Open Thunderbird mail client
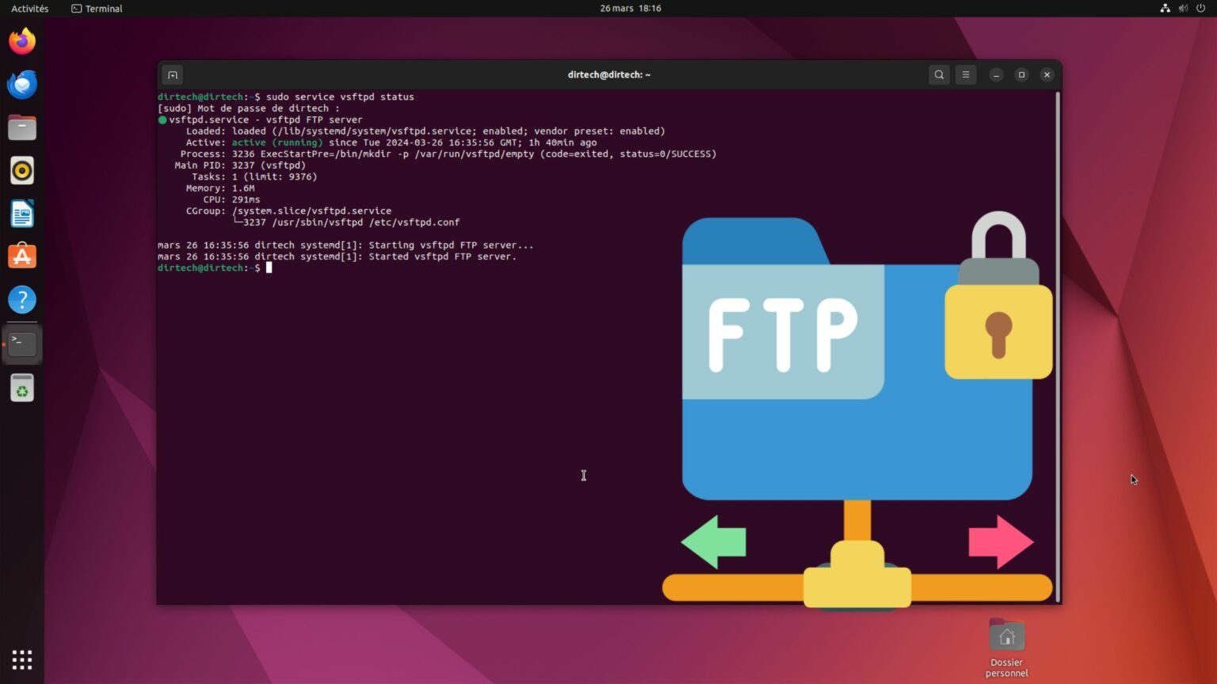 21,83
